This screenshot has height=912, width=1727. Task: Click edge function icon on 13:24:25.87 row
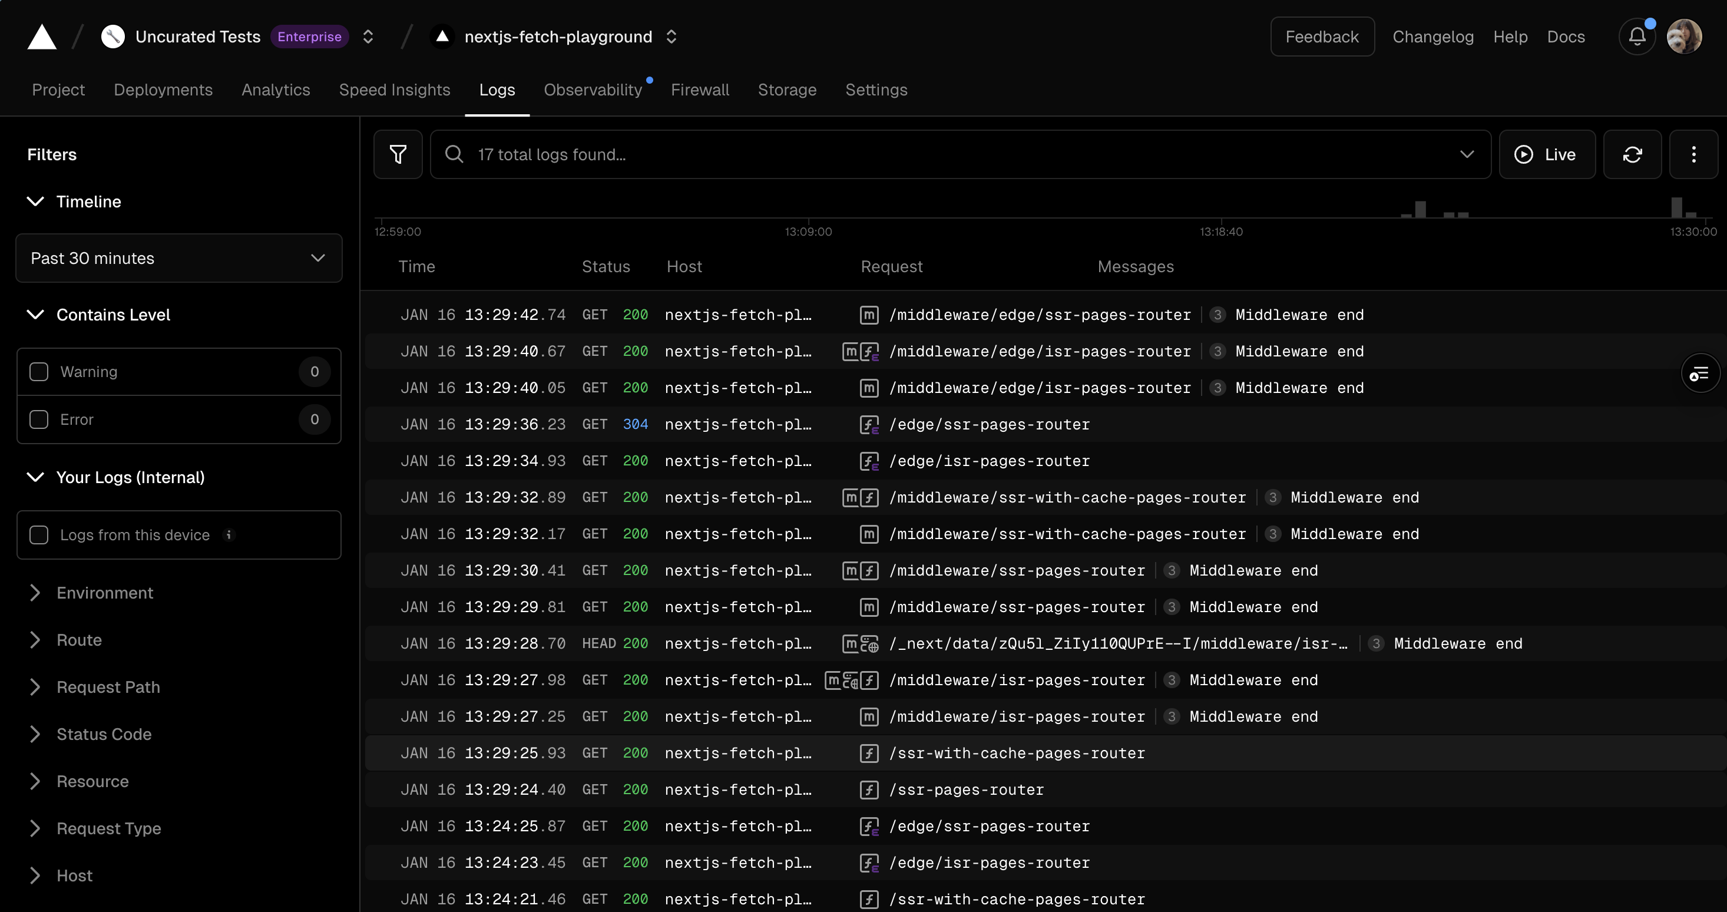click(869, 826)
